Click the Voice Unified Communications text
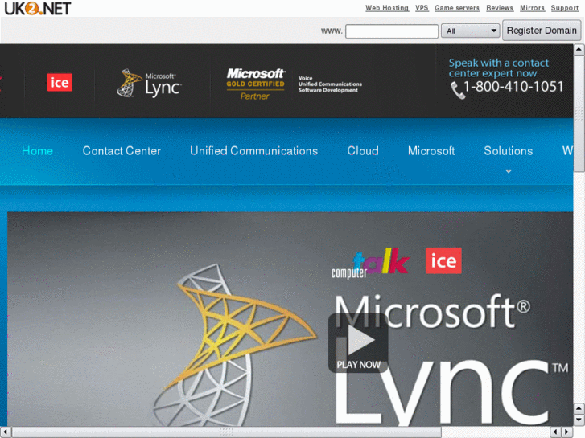Viewport: 585px width, 438px height. click(x=330, y=84)
